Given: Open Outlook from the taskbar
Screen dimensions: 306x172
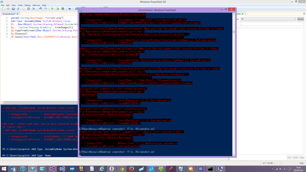Looking at the screenshot, I should tap(13, 169).
